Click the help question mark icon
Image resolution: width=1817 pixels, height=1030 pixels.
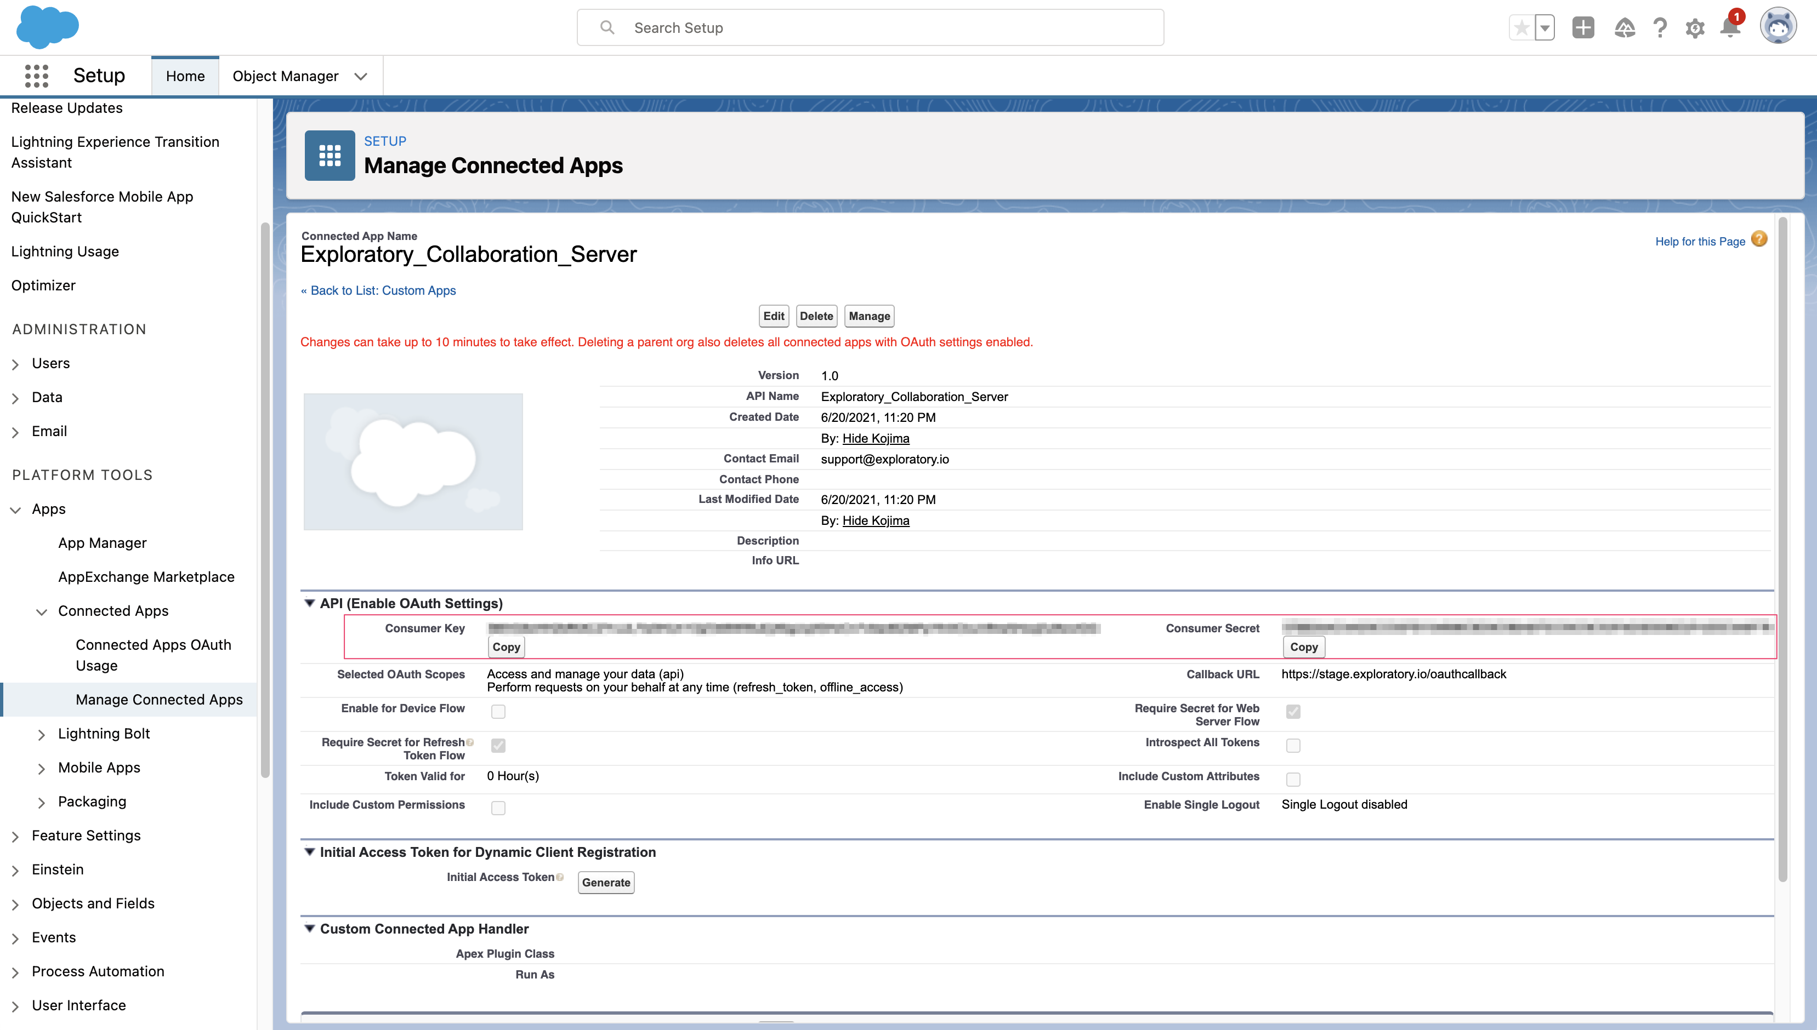[1660, 28]
